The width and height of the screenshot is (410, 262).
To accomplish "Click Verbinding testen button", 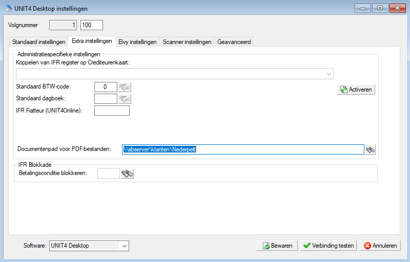I will (329, 246).
